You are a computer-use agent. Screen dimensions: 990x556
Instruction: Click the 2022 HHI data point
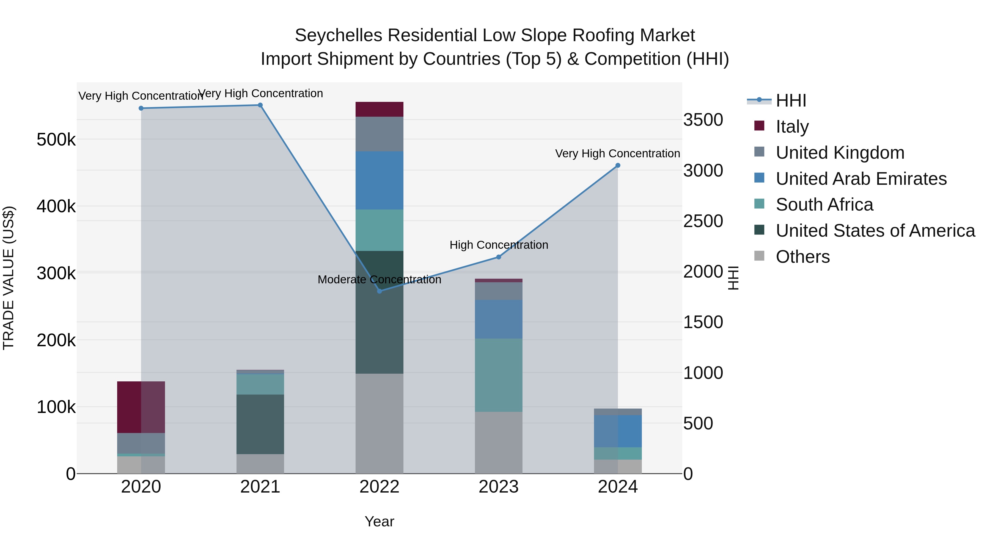tap(379, 291)
